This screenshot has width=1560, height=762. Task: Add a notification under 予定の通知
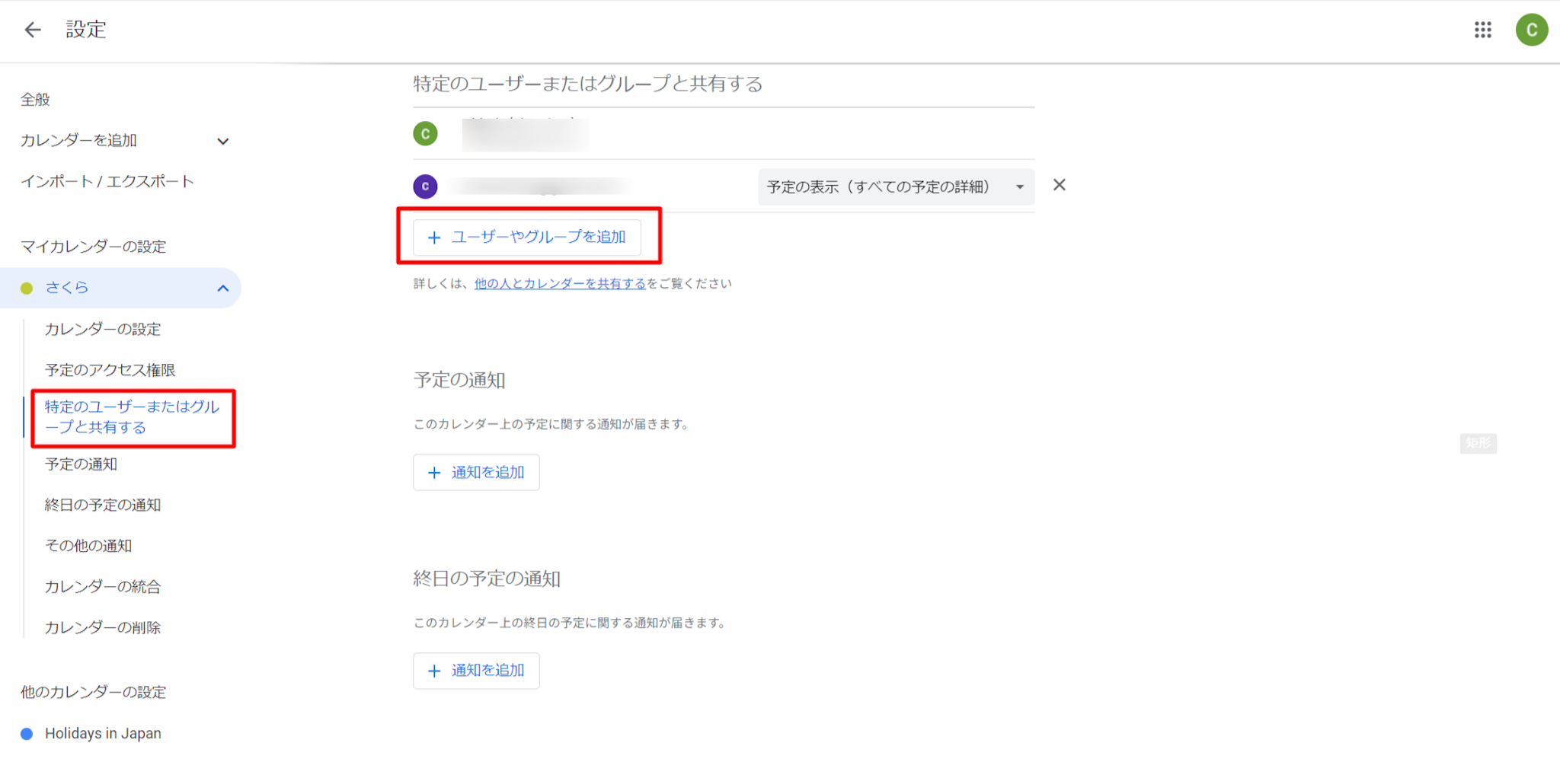click(x=476, y=473)
